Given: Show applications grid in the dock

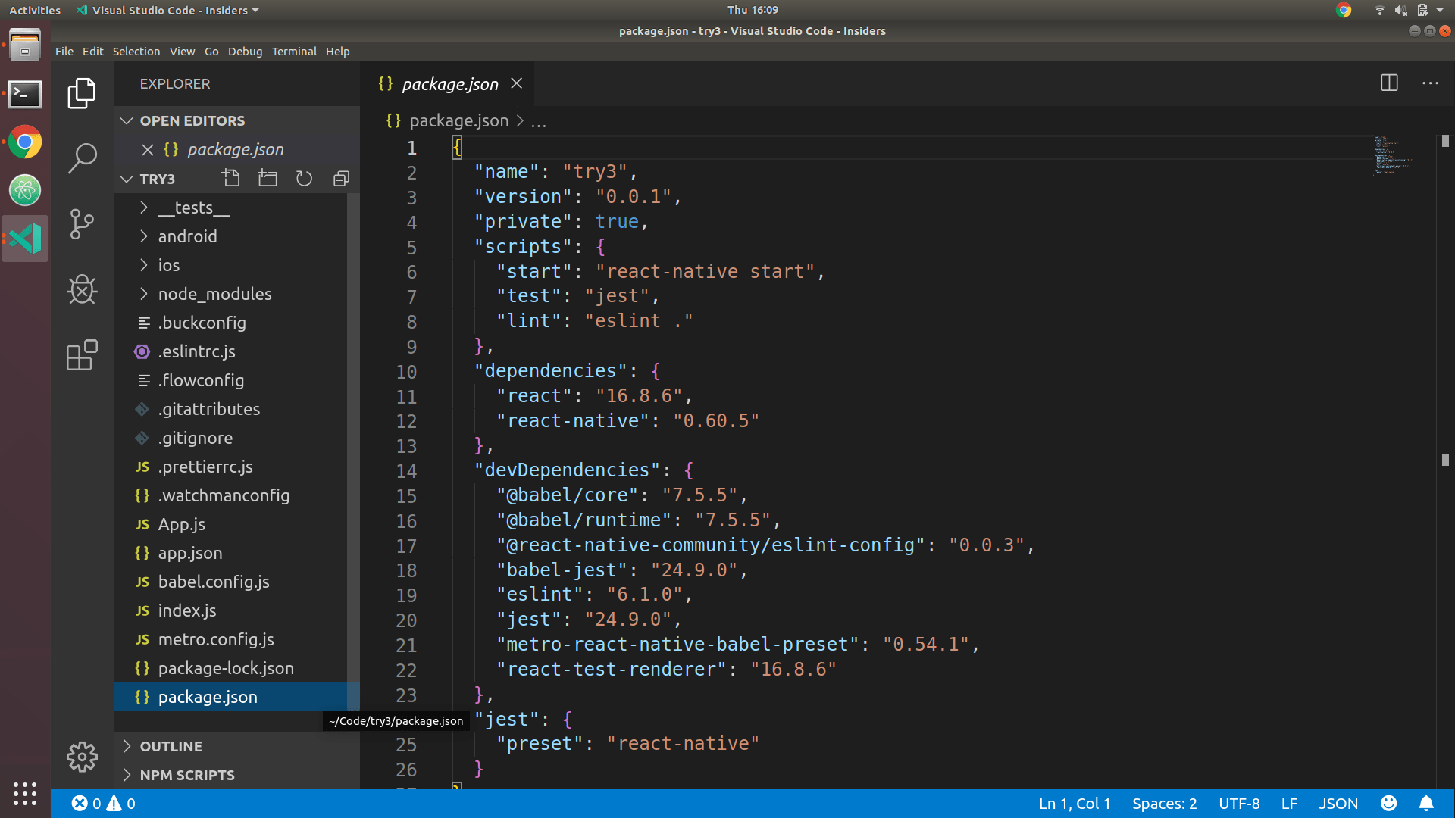Looking at the screenshot, I should 25,793.
